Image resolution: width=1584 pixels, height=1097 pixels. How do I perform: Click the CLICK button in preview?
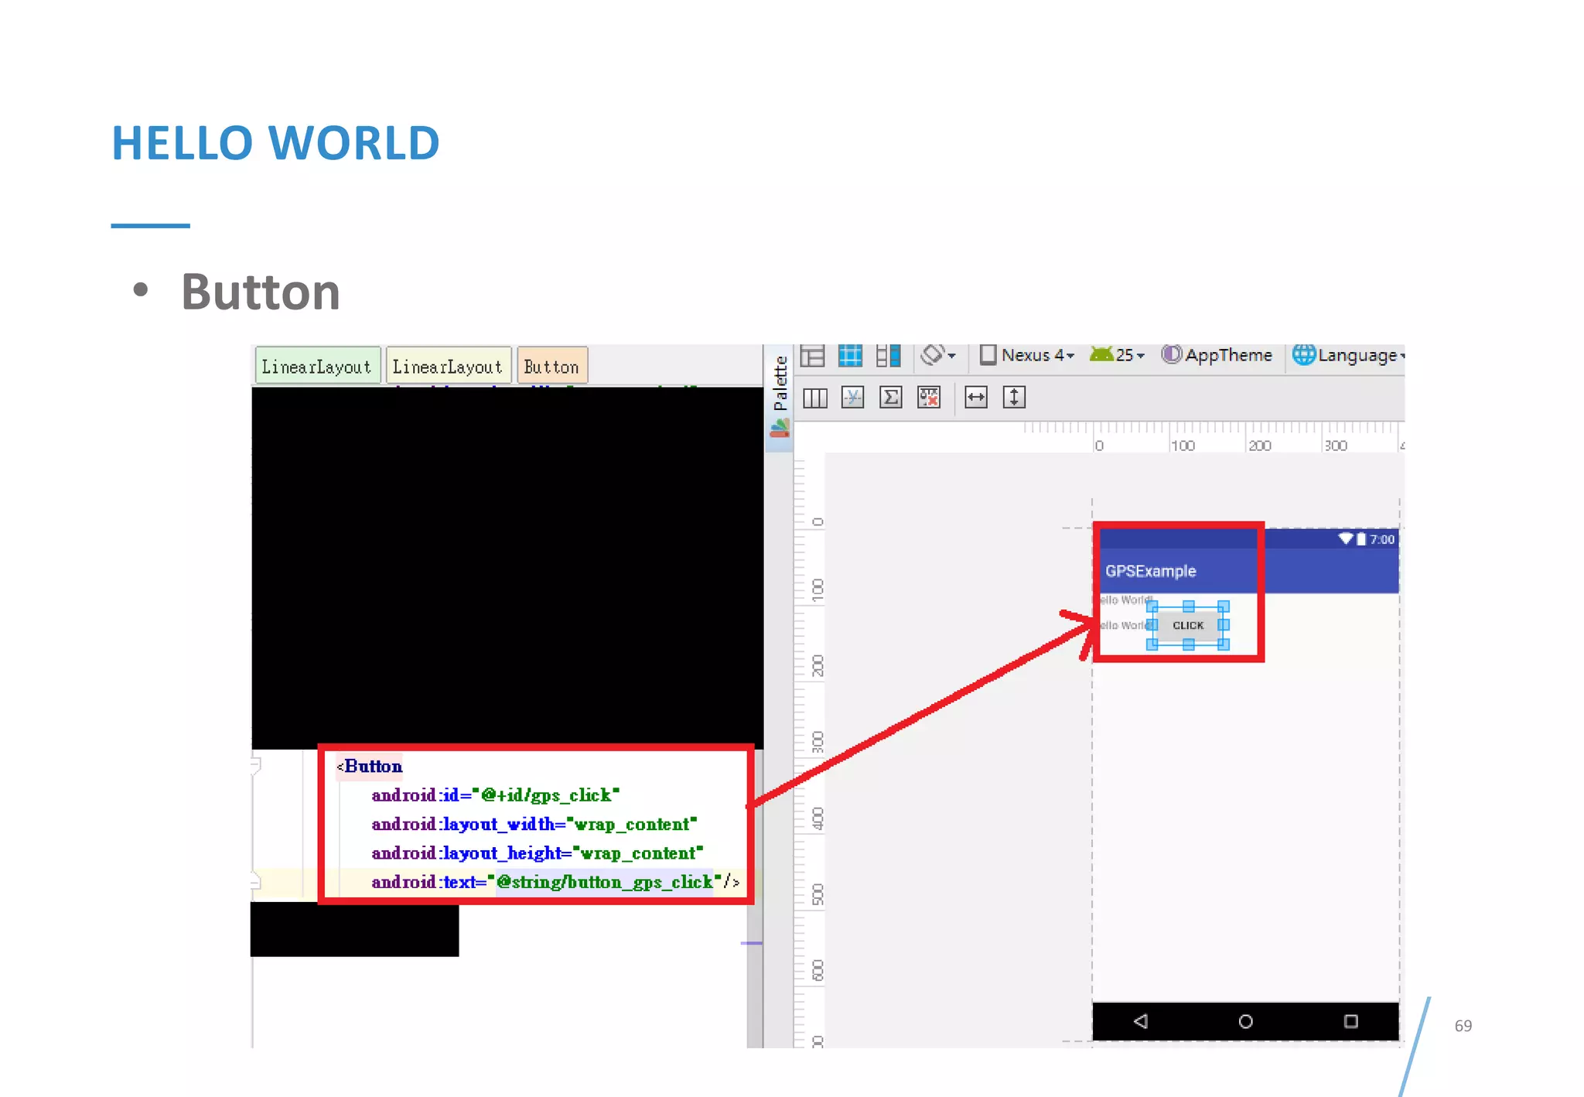1188,625
